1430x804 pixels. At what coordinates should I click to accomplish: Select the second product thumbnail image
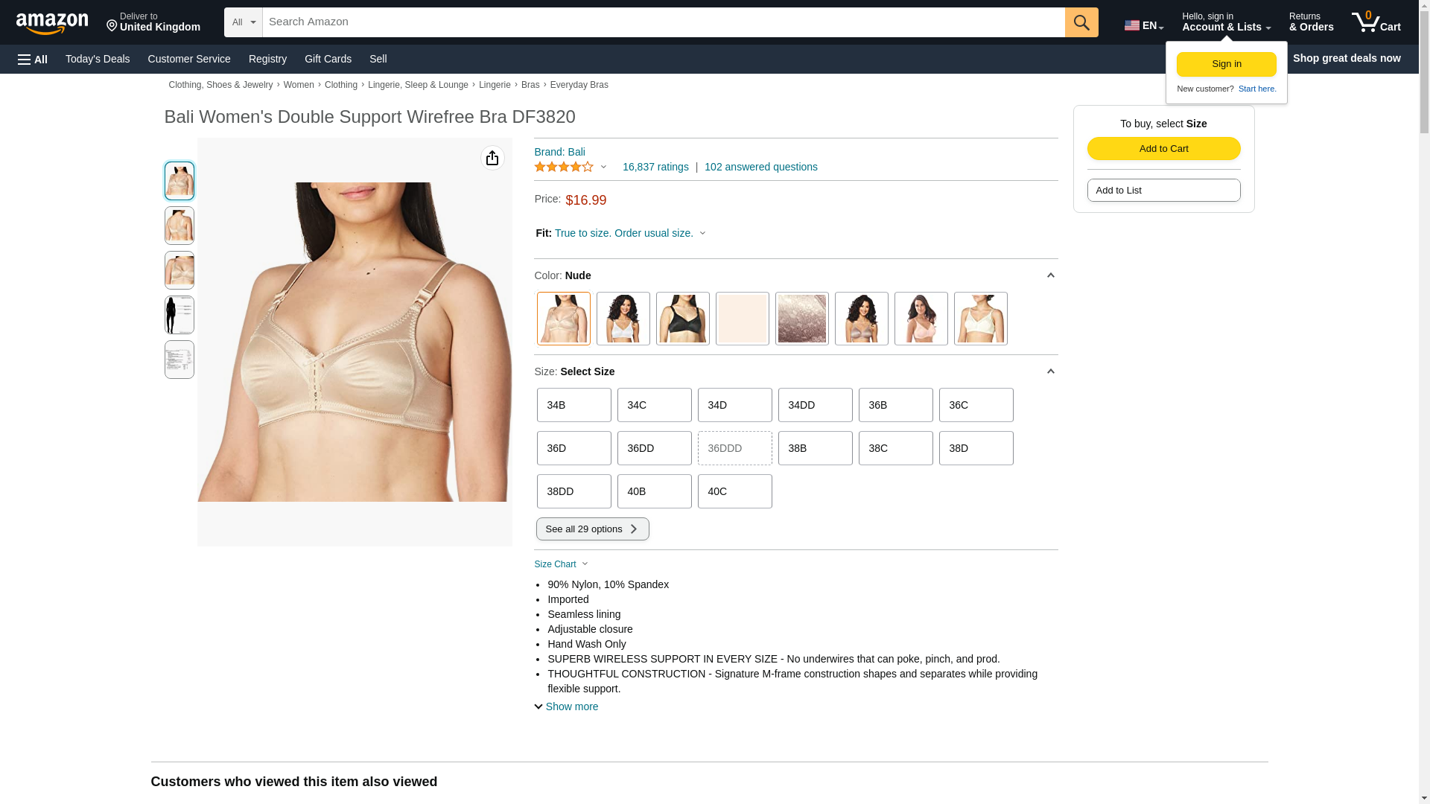(x=179, y=226)
